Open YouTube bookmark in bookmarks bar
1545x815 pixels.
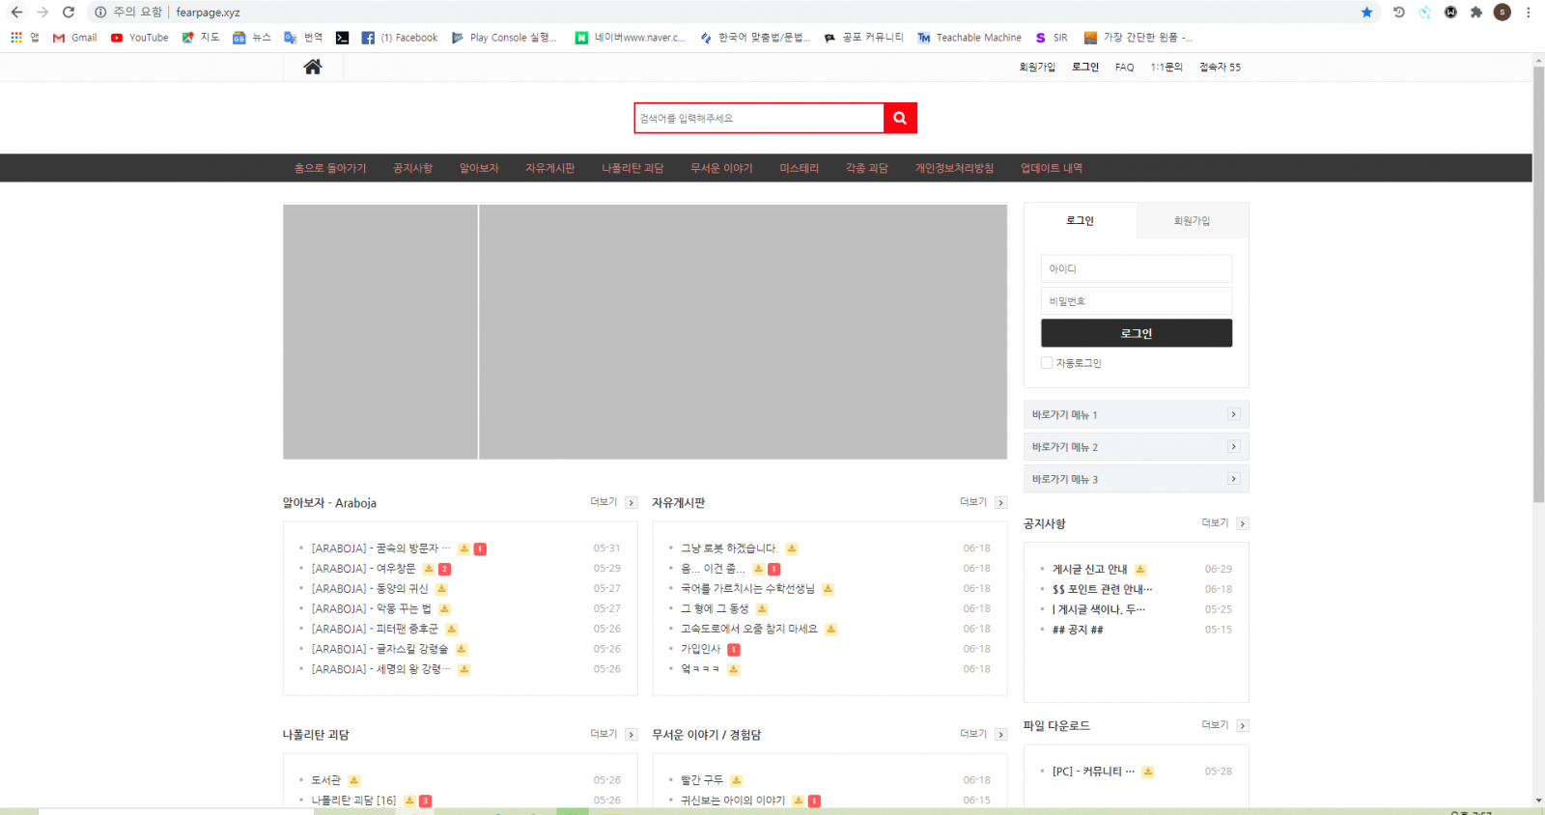140,38
